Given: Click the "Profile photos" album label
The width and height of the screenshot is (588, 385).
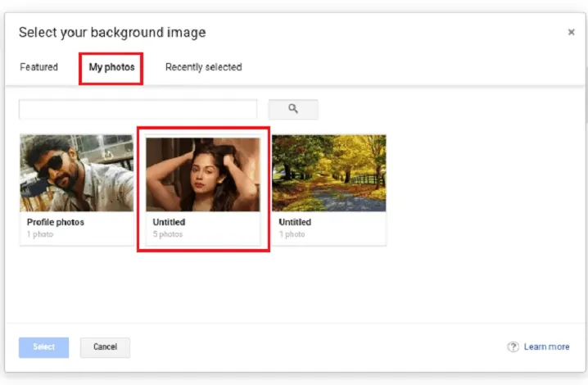Looking at the screenshot, I should (56, 222).
